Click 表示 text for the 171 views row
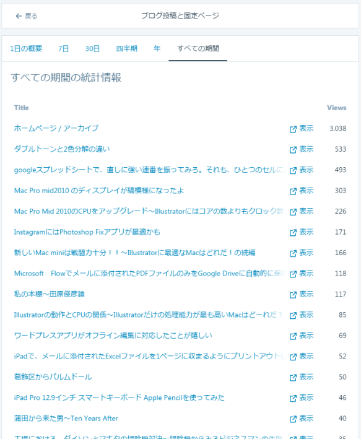 (307, 232)
